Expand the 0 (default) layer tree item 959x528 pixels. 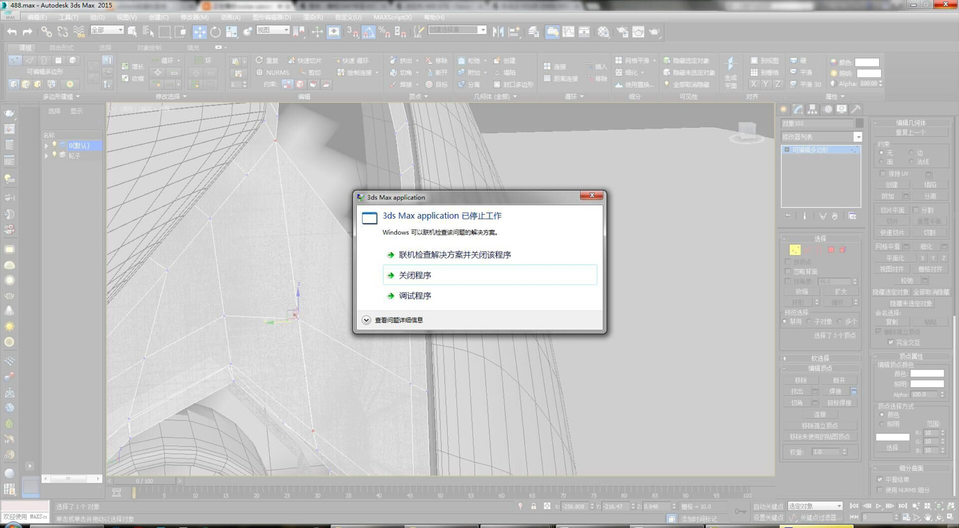click(x=46, y=146)
